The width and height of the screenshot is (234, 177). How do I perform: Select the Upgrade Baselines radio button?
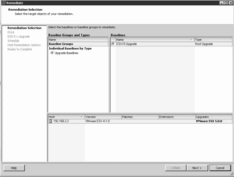point(52,53)
